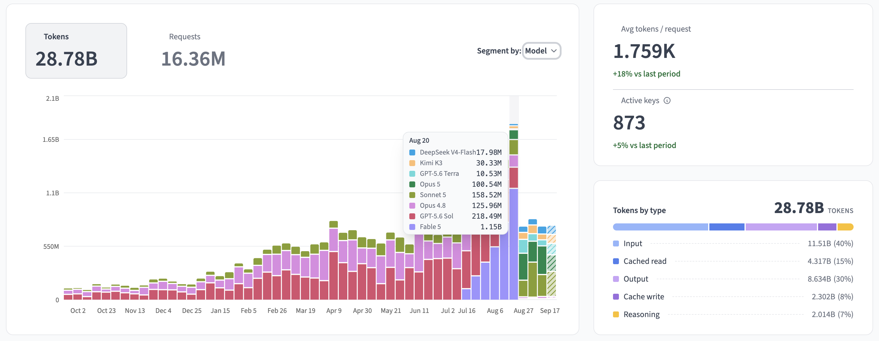
Task: Switch to the Requests metric
Action: (193, 51)
